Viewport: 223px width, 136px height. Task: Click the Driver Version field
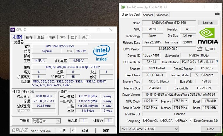[x=180, y=94]
